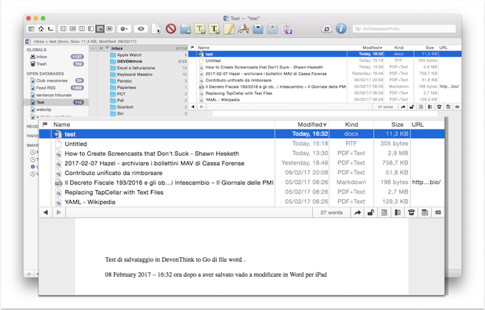Select the last view mode button after the highlighted one
The height and width of the screenshot is (310, 485).
110,28
